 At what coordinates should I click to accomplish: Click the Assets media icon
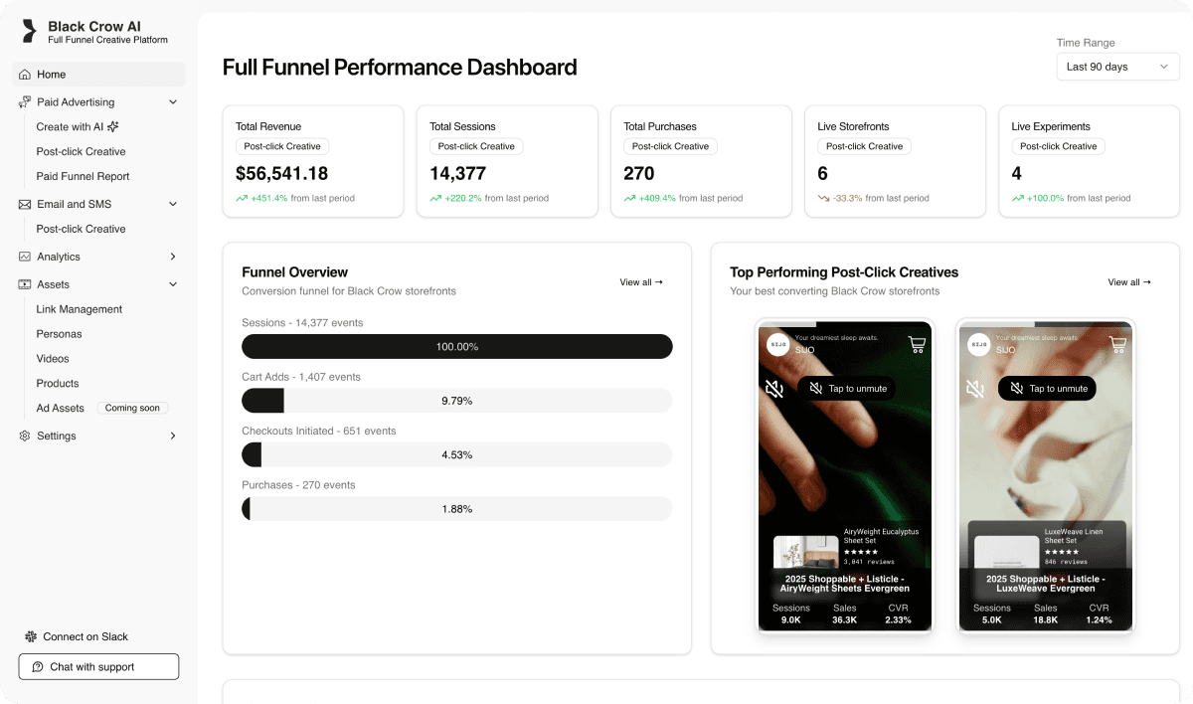point(25,284)
